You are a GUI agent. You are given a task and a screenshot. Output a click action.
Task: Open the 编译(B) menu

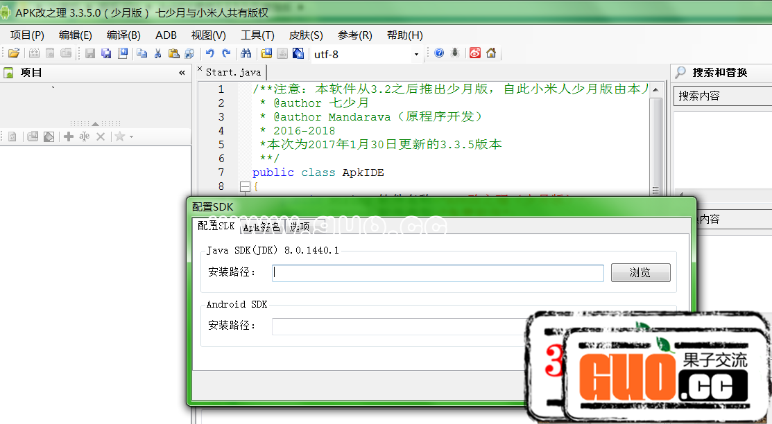click(123, 35)
